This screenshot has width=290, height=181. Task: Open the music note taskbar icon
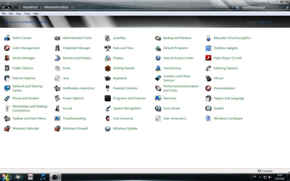pyautogui.click(x=43, y=177)
